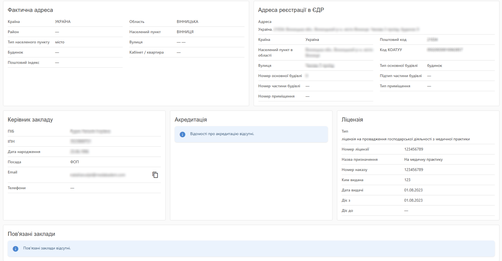Click the будинок building type value
502x261 pixels.
(434, 66)
